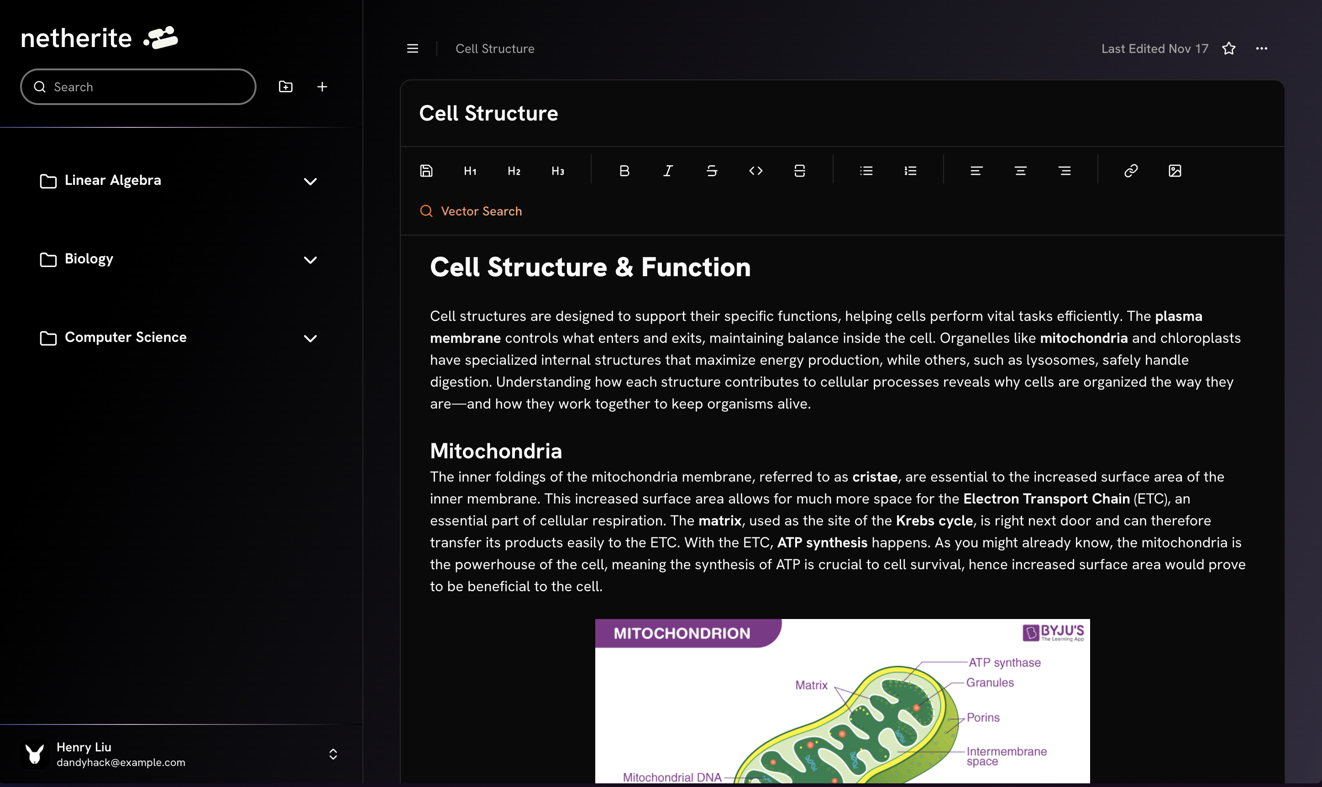Favorite this note with star

pos(1229,49)
